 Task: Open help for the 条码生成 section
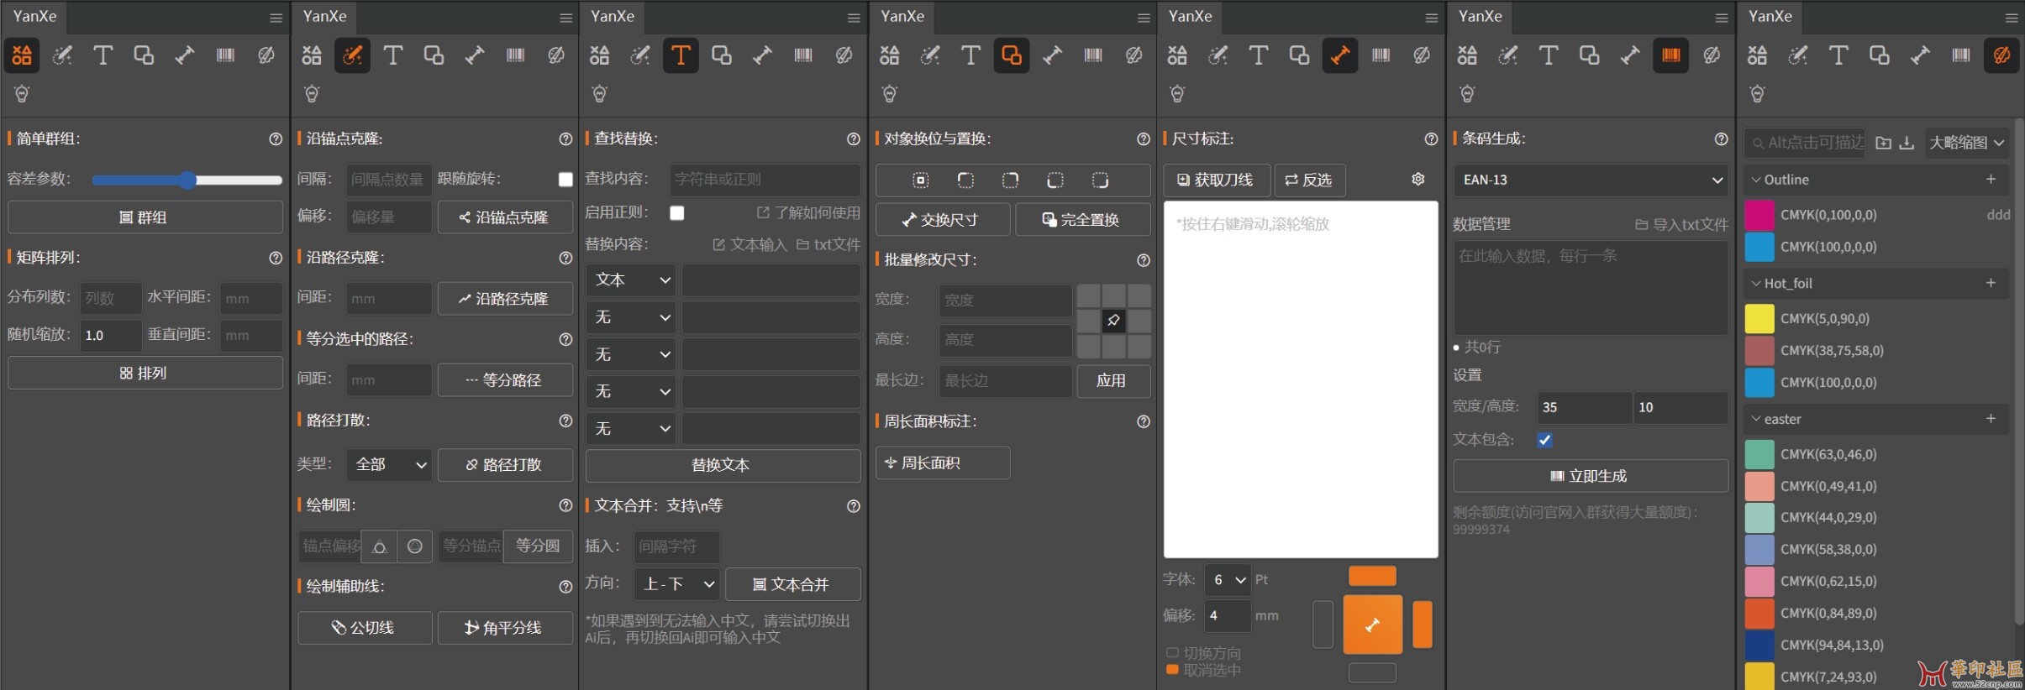click(1722, 139)
